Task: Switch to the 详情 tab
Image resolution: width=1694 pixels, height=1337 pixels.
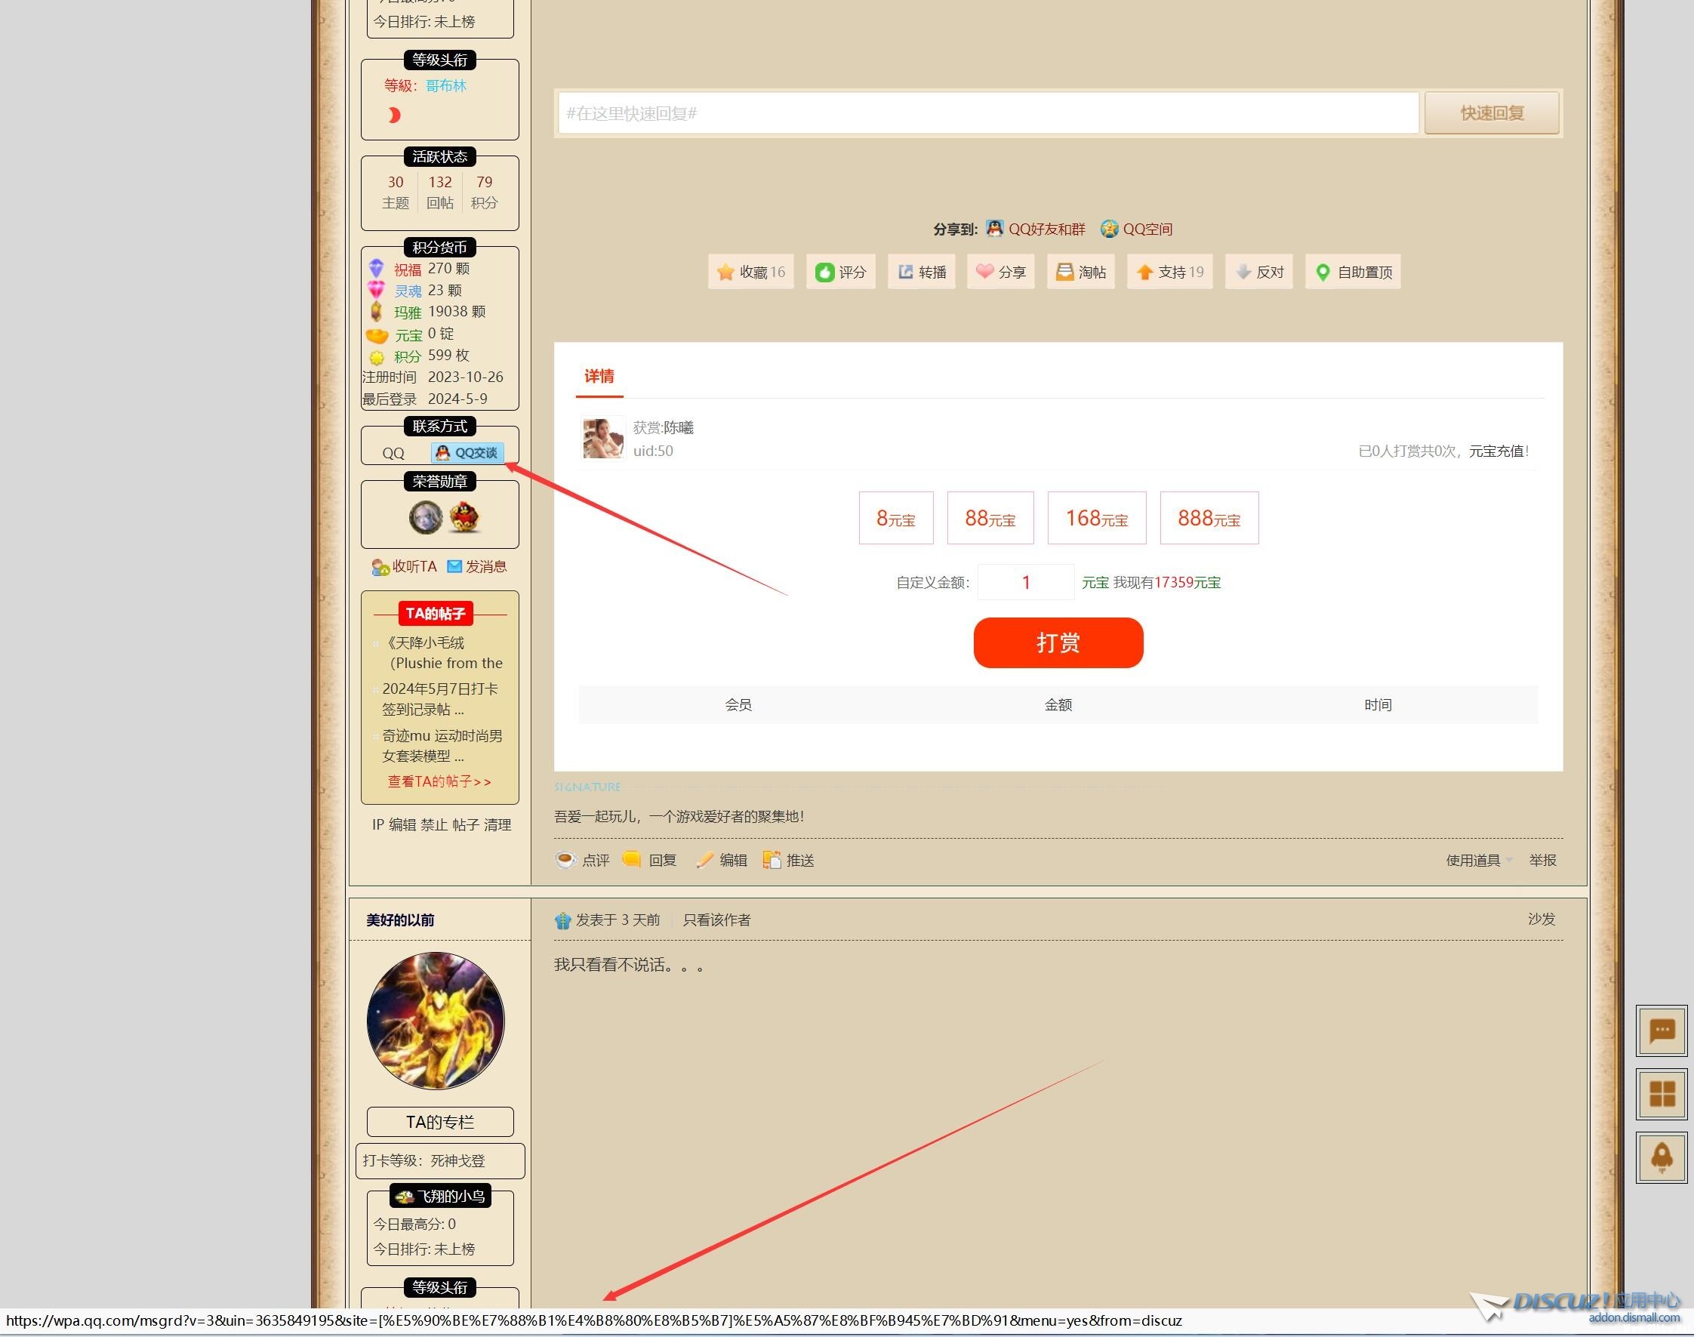Action: pyautogui.click(x=599, y=377)
